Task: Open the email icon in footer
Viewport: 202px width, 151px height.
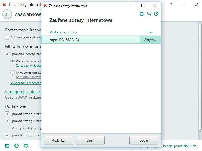Action: click(7, 146)
